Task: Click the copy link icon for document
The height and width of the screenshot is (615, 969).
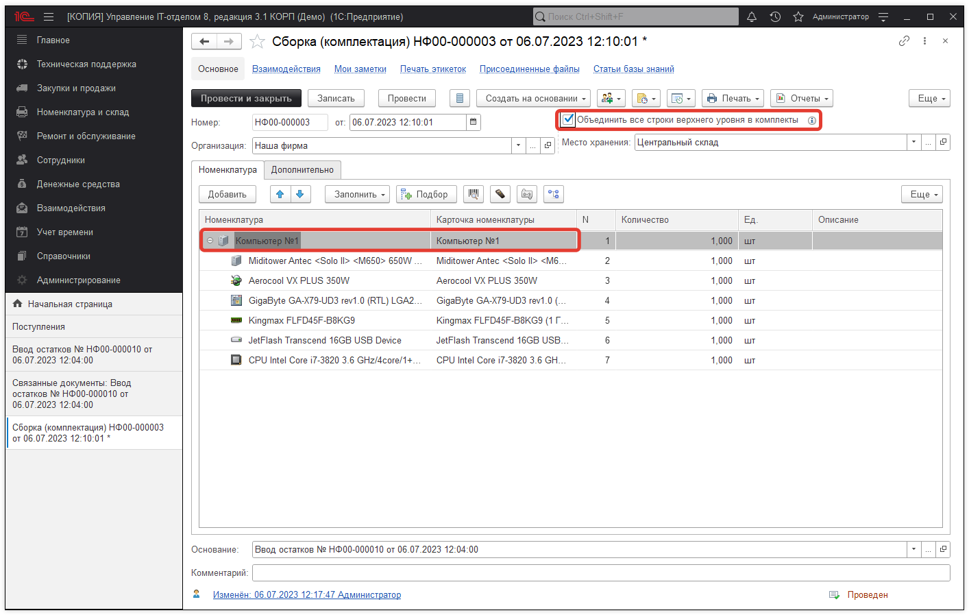Action: (904, 41)
